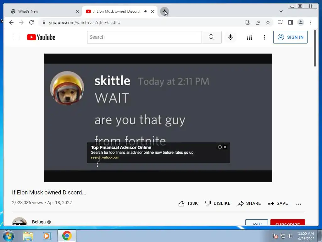Viewport: 322px width, 242px height.
Task: Open more actions ellipsis under video
Action: (x=299, y=204)
